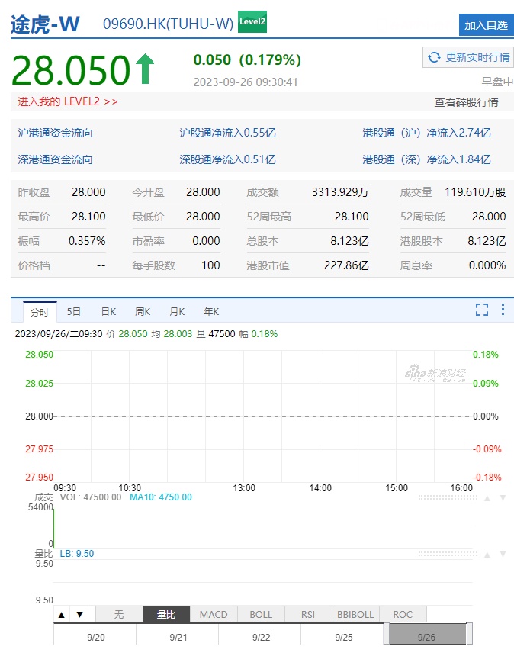This screenshot has width=514, height=656.
Task: Open 查看碎股行情 link
Action: tap(466, 102)
